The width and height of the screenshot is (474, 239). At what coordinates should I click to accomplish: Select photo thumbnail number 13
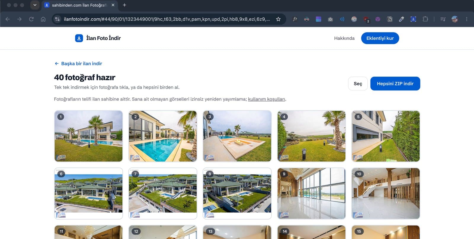[x=237, y=232]
